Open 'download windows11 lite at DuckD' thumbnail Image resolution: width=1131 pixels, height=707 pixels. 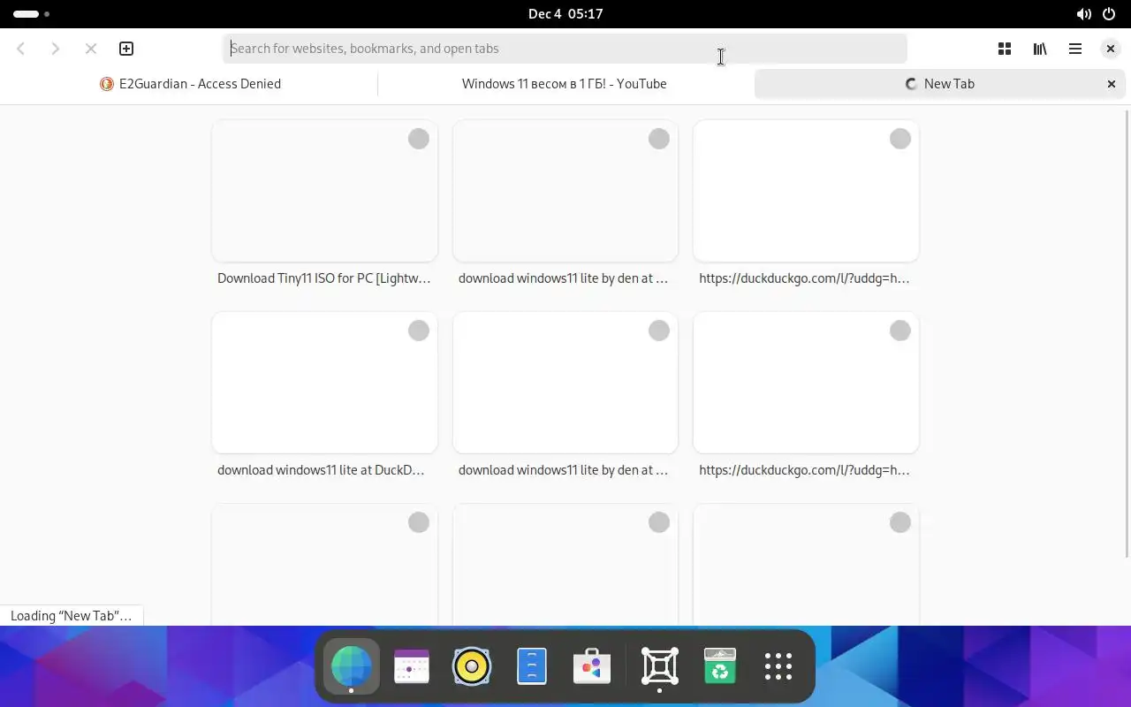(x=325, y=383)
